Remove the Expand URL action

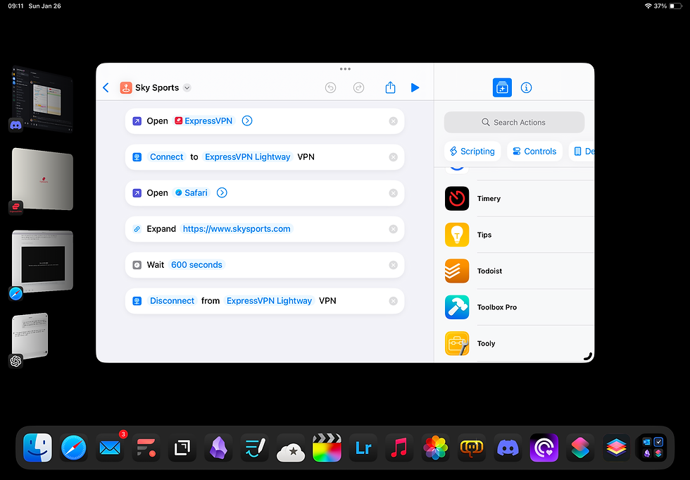tap(394, 229)
